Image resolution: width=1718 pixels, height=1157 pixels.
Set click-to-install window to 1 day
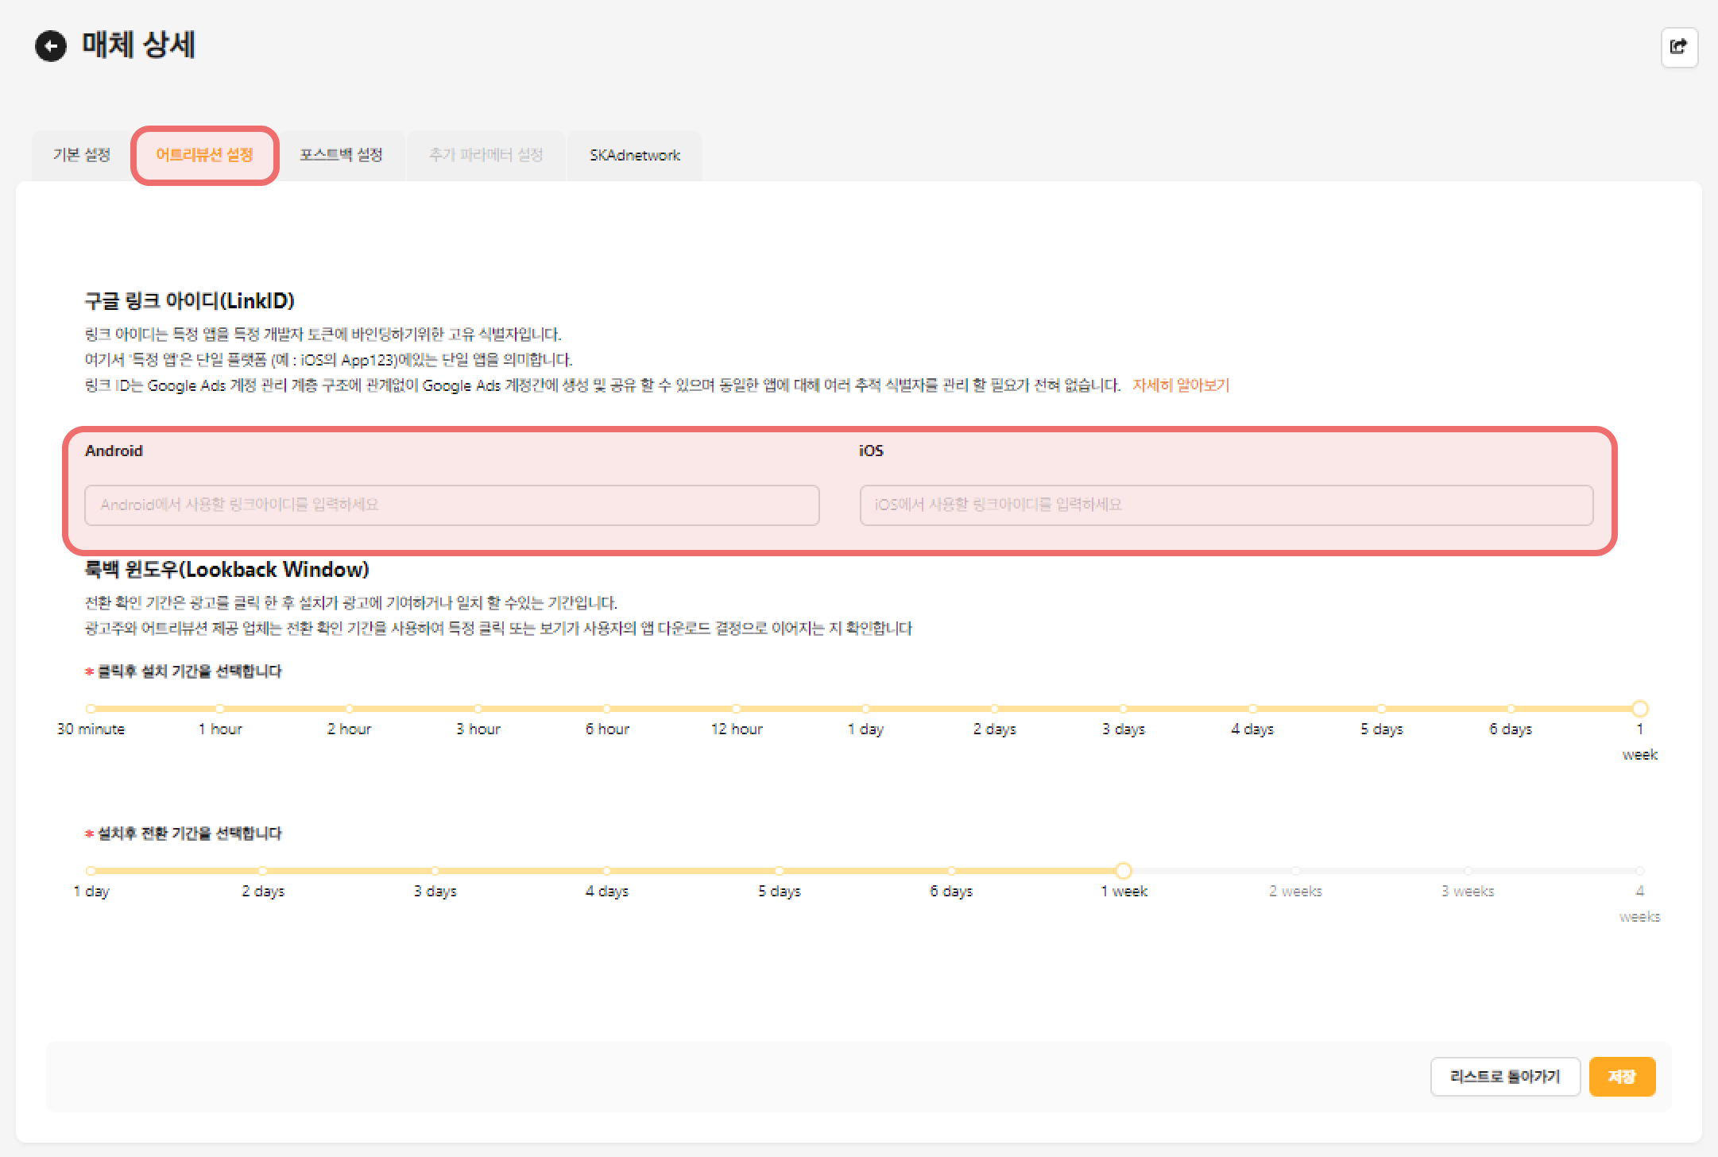point(865,709)
